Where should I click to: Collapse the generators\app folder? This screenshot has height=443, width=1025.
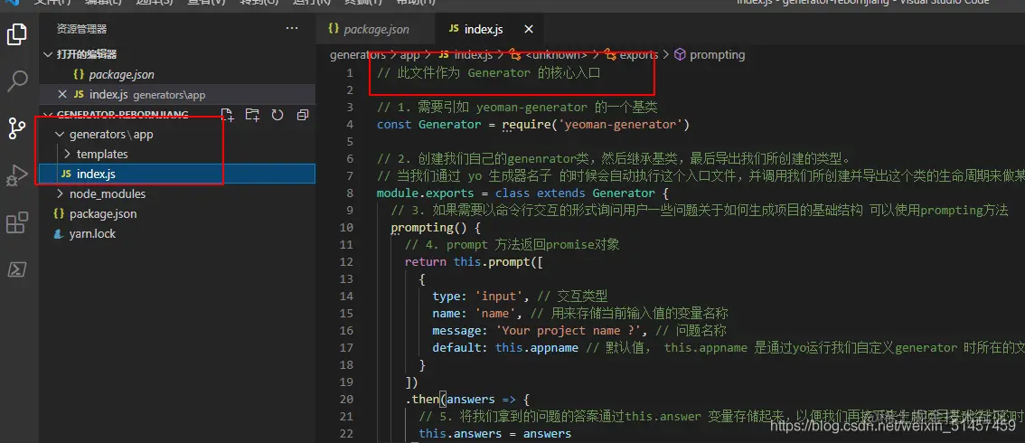tap(61, 135)
